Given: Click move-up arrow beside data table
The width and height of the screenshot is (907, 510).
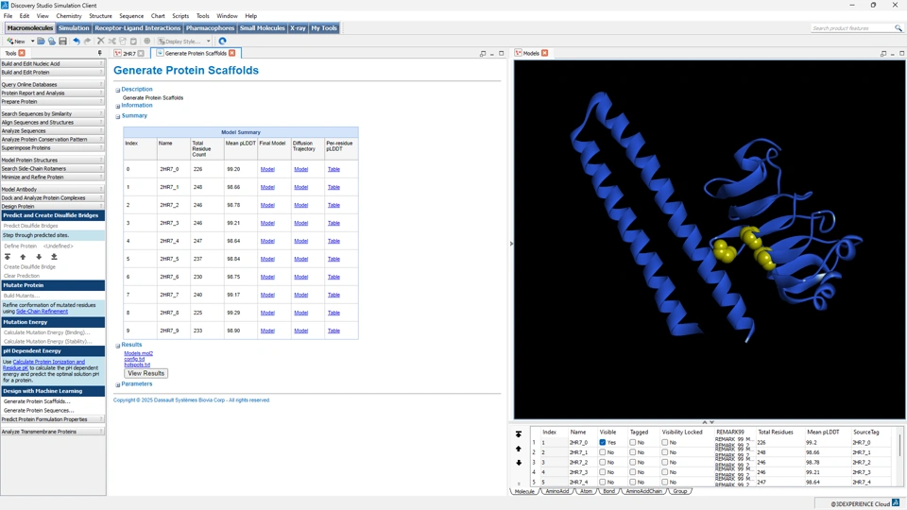Looking at the screenshot, I should [x=519, y=449].
